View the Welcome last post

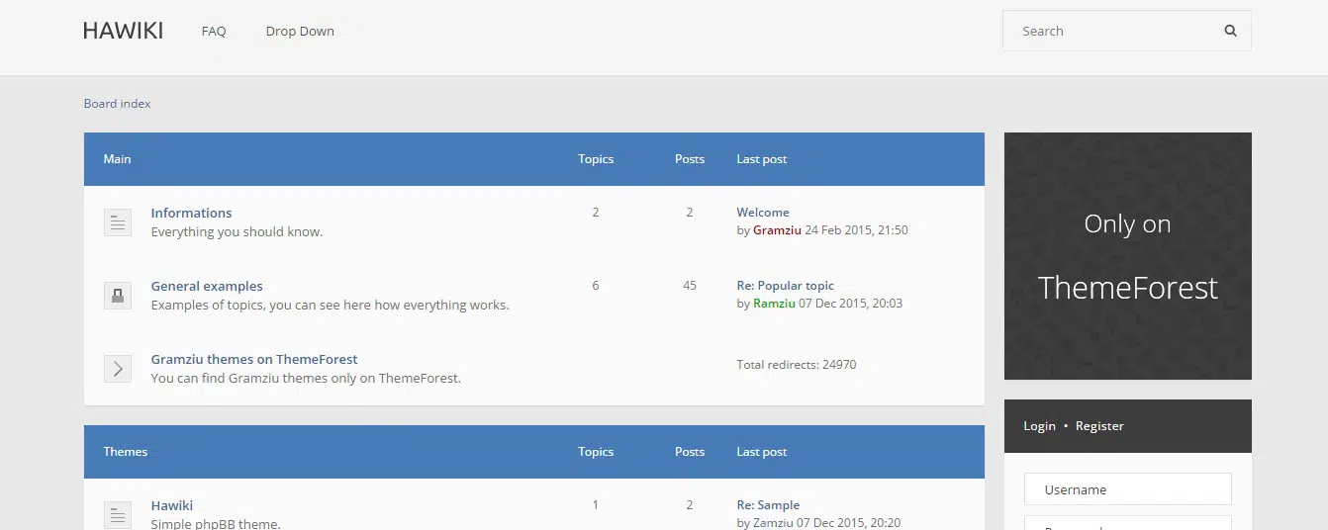[763, 213]
